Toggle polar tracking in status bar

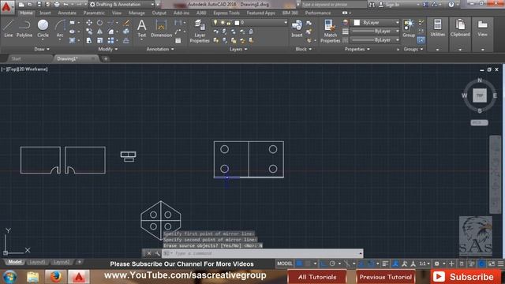coord(332,263)
